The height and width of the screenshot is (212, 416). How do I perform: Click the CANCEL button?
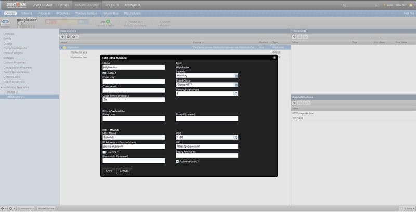[x=124, y=171]
